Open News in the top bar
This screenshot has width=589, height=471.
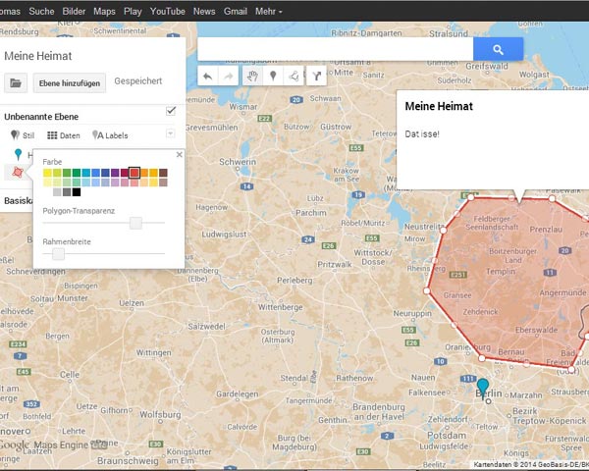click(204, 11)
